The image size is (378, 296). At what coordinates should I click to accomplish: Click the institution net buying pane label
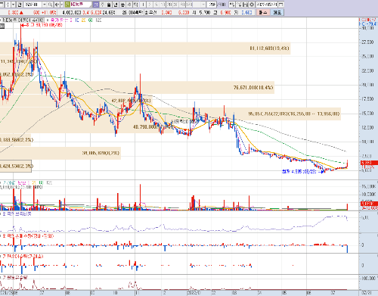pyautogui.click(x=23, y=256)
